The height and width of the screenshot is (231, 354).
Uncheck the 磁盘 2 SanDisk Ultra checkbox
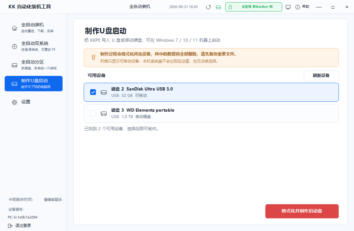[x=93, y=92]
